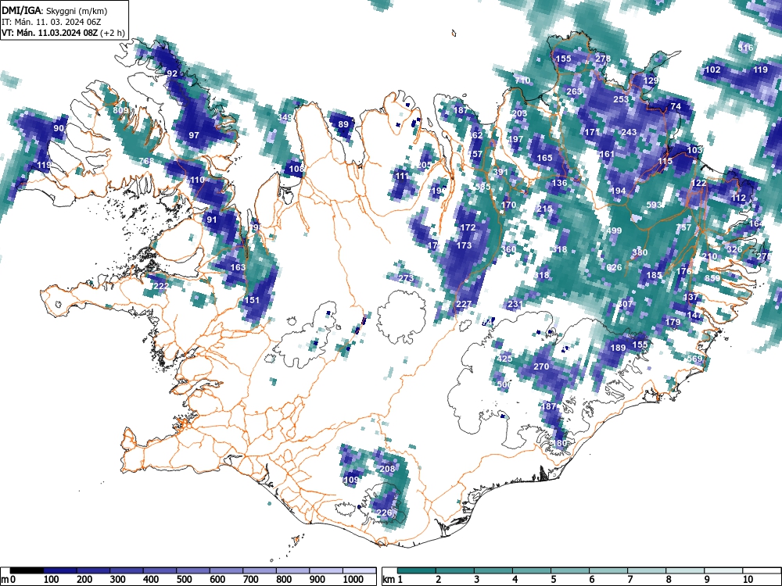
Task: Select the visibility value 757
Action: pyautogui.click(x=683, y=227)
